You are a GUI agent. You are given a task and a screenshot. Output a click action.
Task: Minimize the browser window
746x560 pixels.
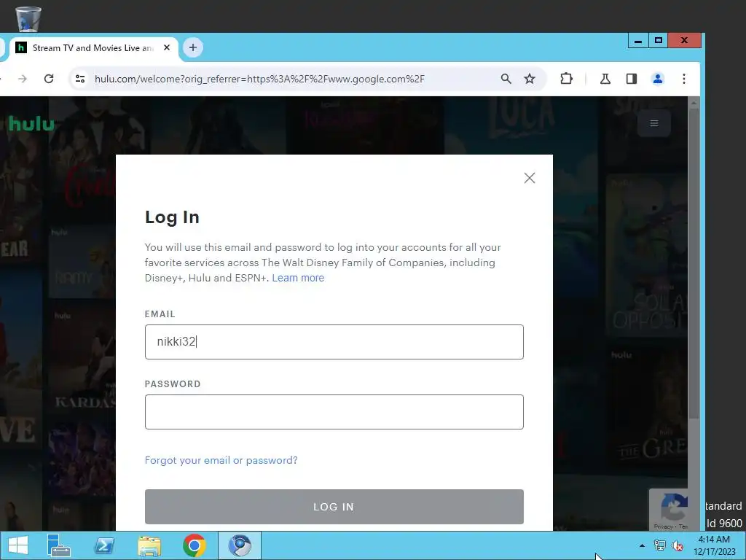[x=638, y=41]
